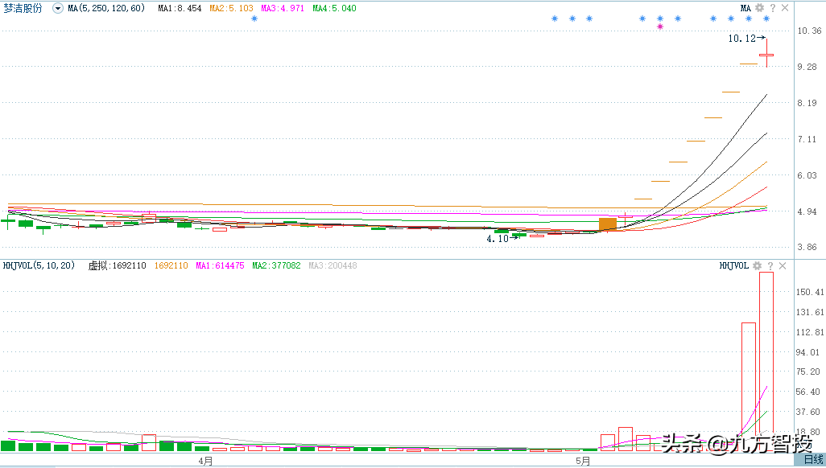Click the 56.40 volume axis label

click(808, 392)
